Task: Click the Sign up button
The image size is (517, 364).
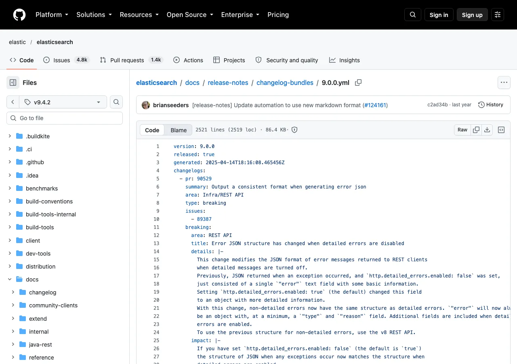Action: click(x=472, y=15)
